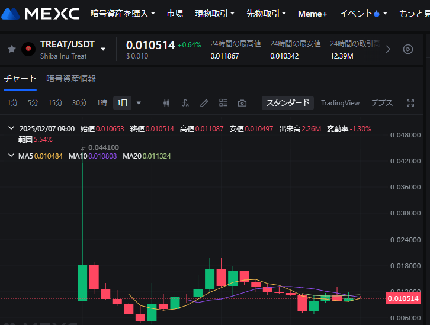Click the MEXC logo
Screen dimensions: 430x325
(40, 14)
